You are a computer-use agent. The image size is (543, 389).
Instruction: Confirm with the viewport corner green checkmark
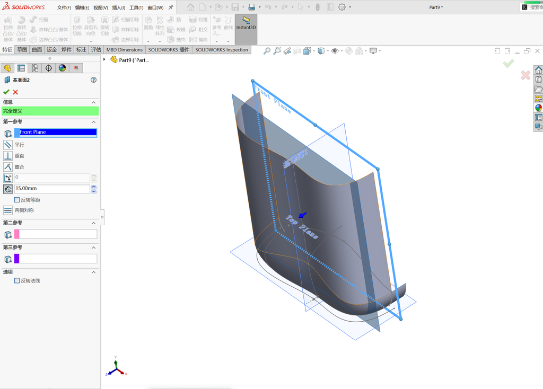[509, 64]
